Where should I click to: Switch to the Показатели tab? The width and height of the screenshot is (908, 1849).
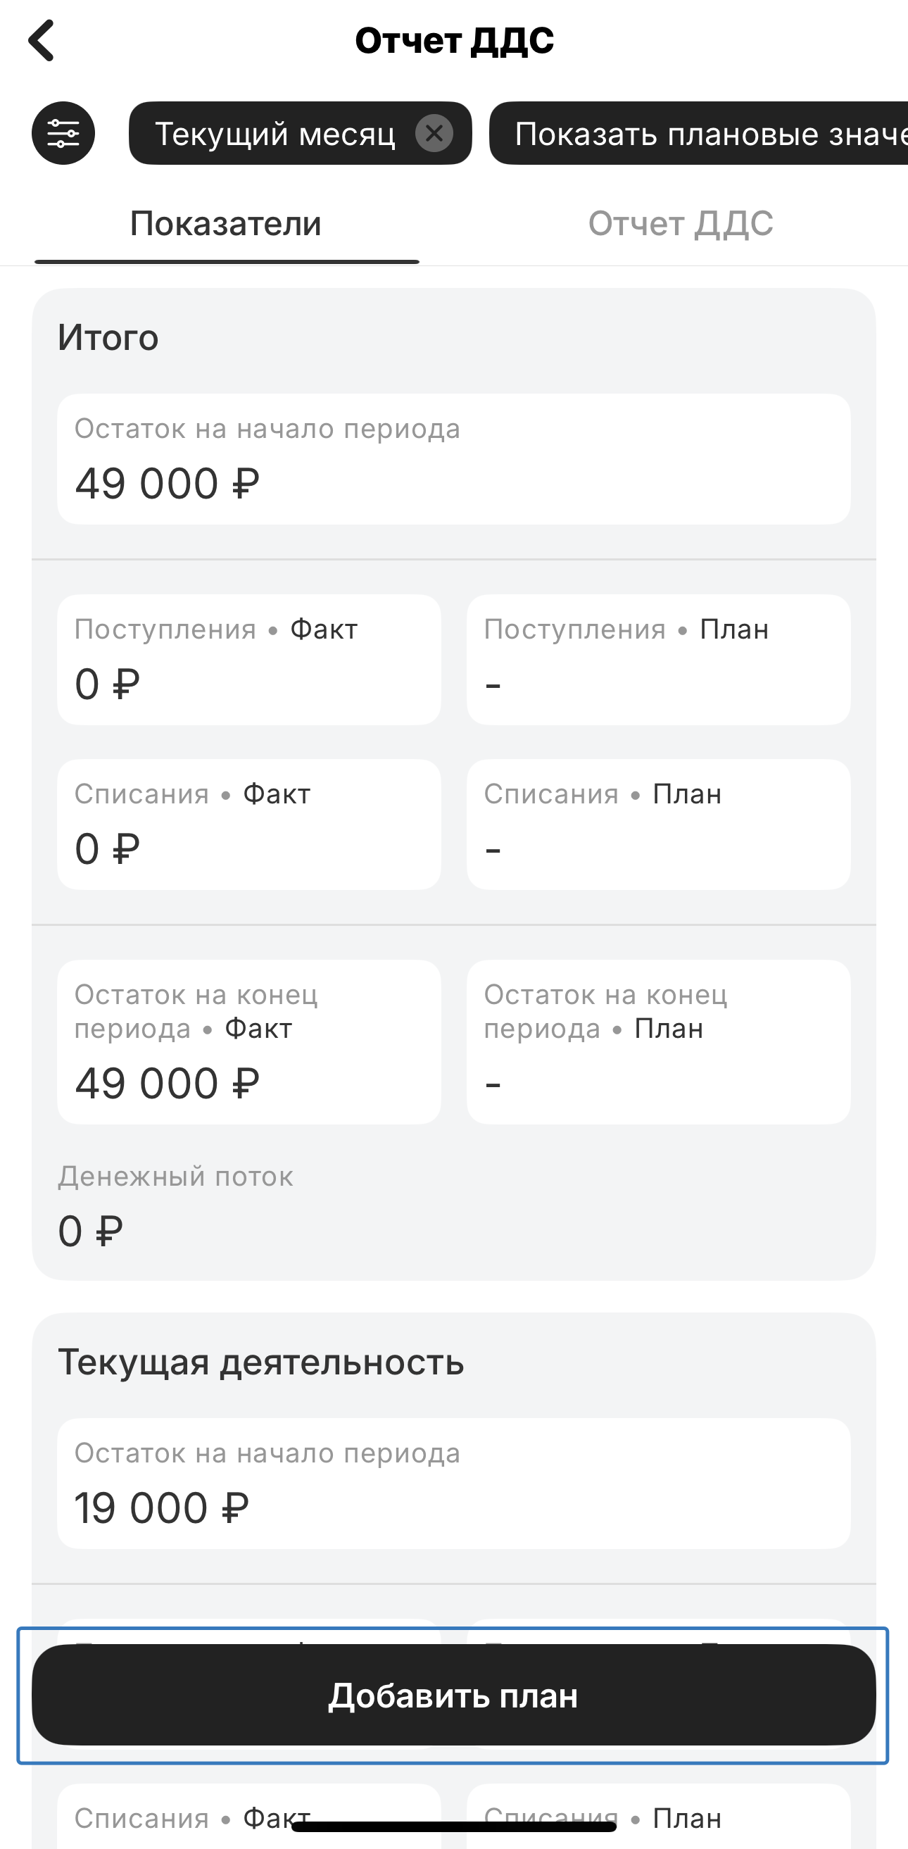pyautogui.click(x=226, y=224)
